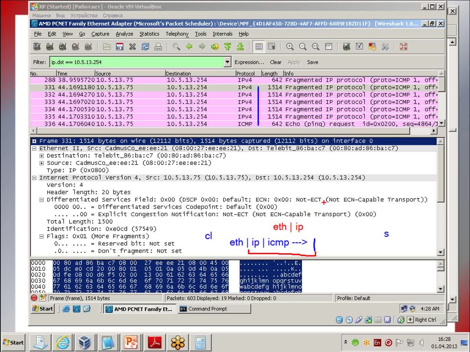Expand the Frame 331 tree node
Image resolution: width=470 pixels, height=352 pixels.
[x=34, y=141]
